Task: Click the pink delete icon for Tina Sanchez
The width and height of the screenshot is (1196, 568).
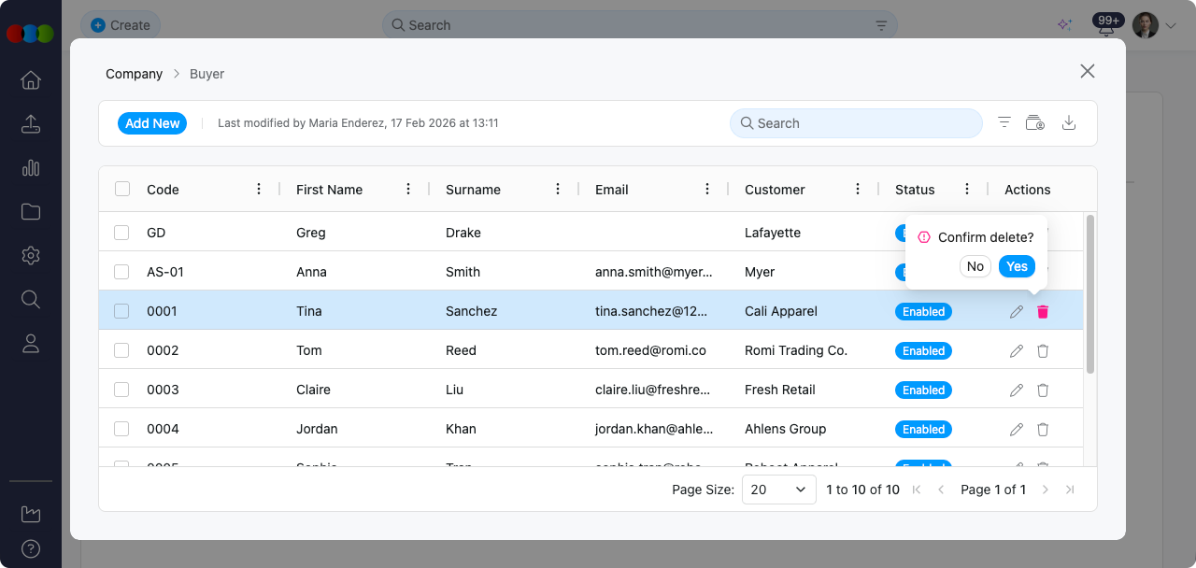Action: coord(1043,312)
